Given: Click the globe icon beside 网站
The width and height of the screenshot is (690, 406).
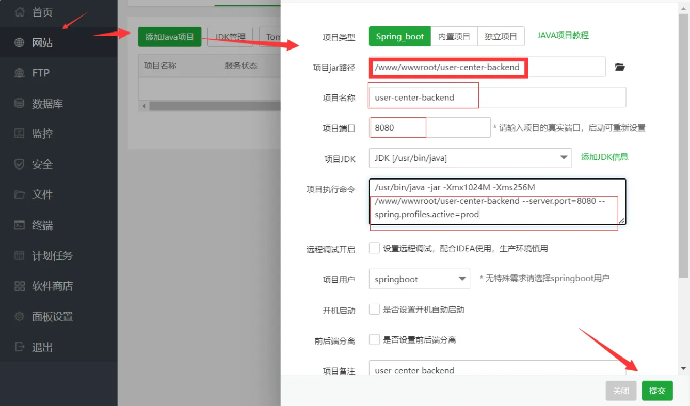Looking at the screenshot, I should pyautogui.click(x=20, y=42).
